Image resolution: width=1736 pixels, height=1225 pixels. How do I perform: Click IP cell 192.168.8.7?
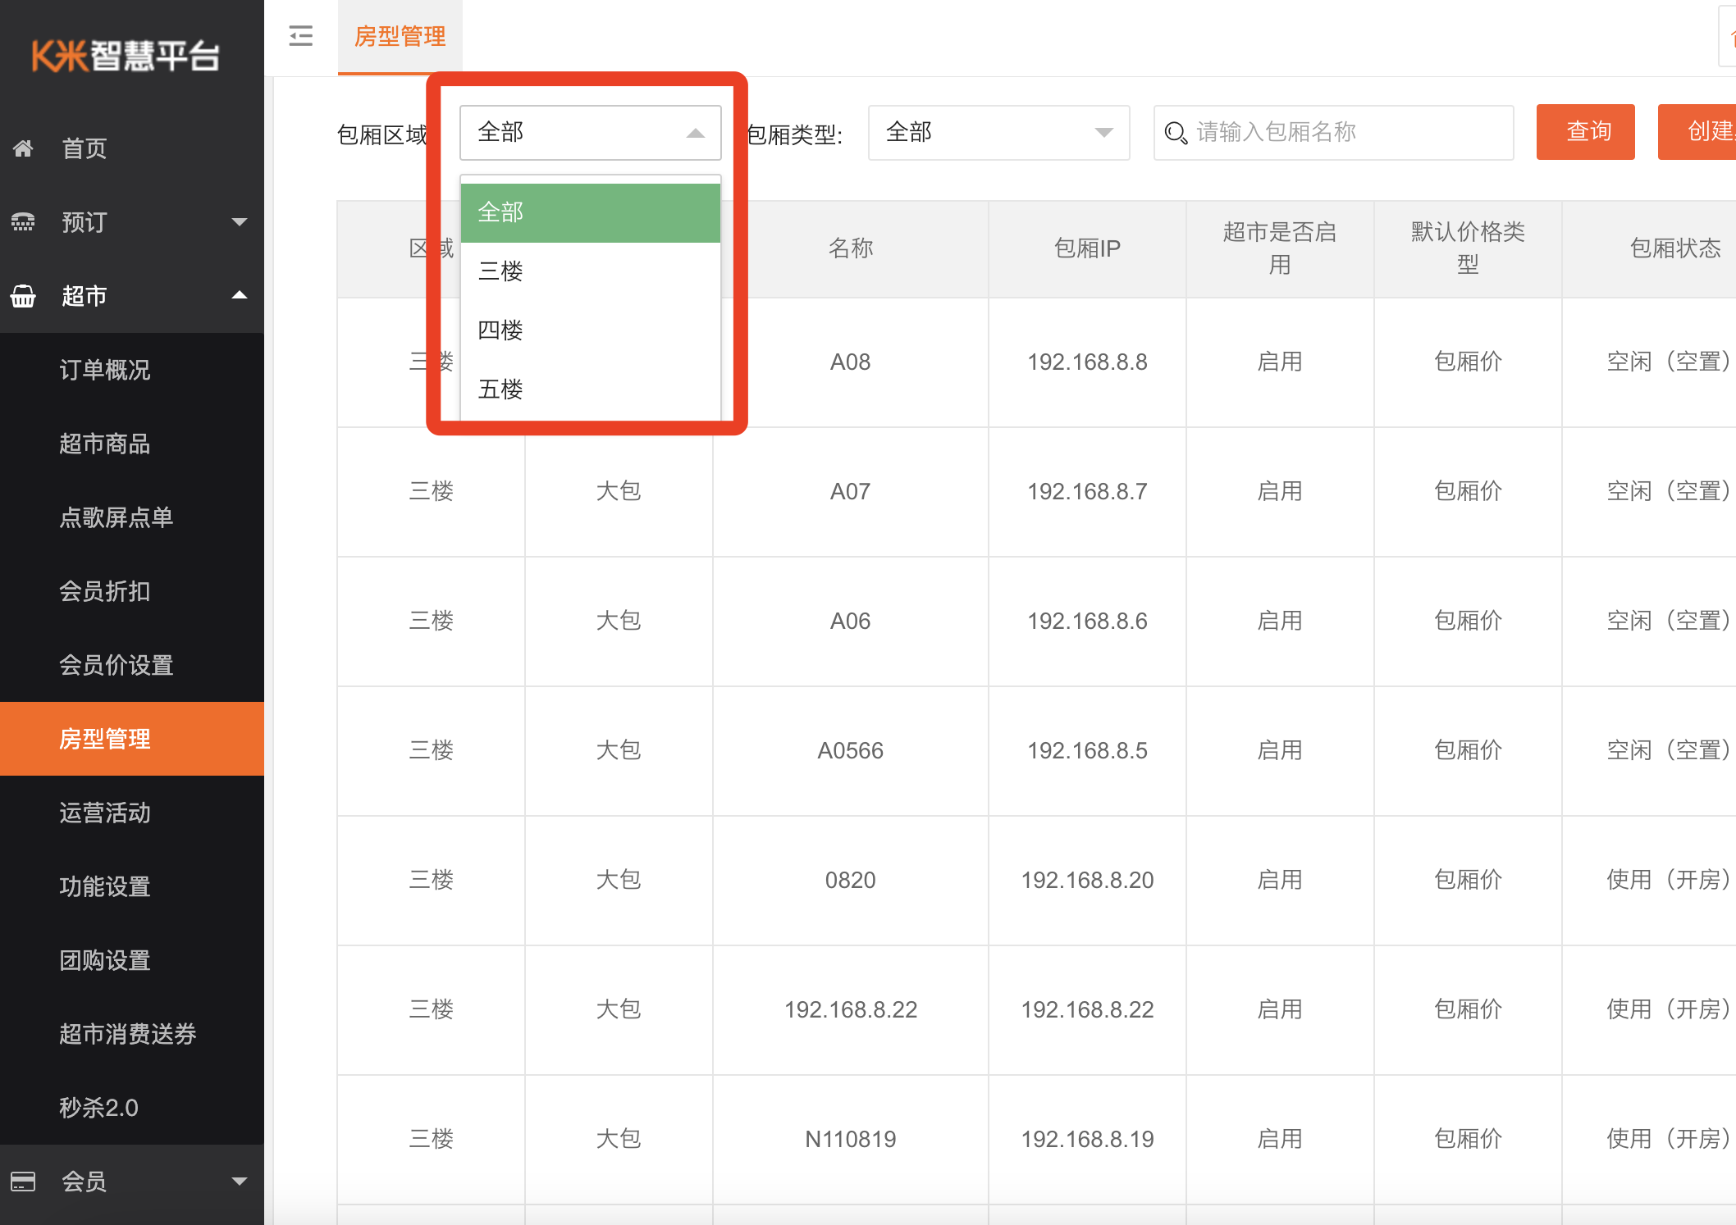pyautogui.click(x=1087, y=491)
